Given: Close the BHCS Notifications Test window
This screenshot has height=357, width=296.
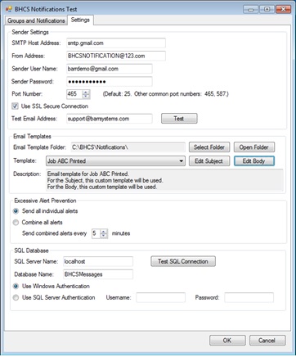Looking at the screenshot, I should [283, 9].
